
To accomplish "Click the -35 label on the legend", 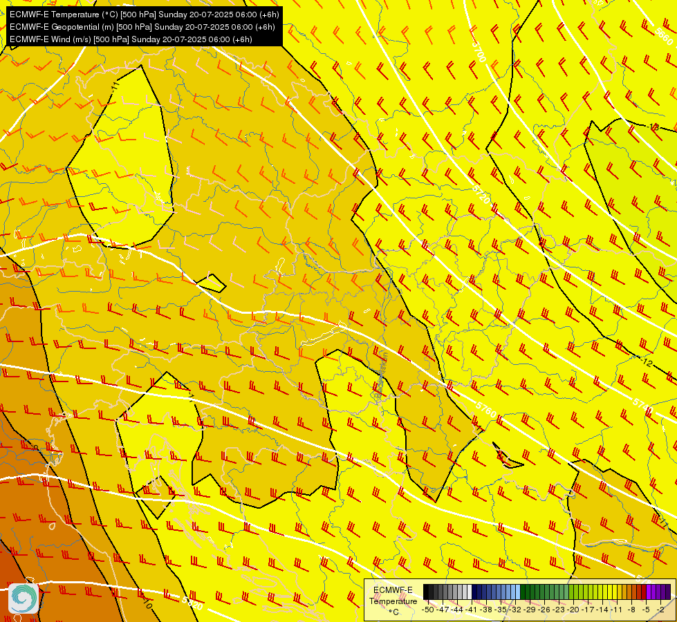I will point(501,610).
